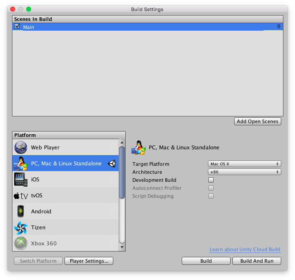Open the Target Platform dropdown
This screenshot has height=280, width=295.
244,164
